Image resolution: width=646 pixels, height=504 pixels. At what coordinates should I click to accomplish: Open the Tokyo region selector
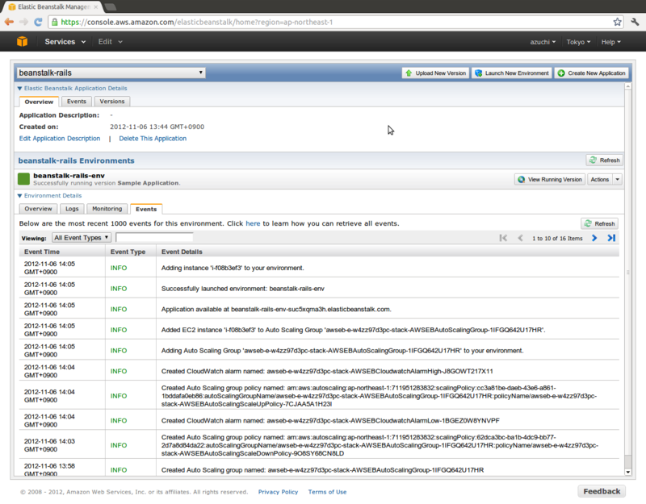[x=578, y=42]
